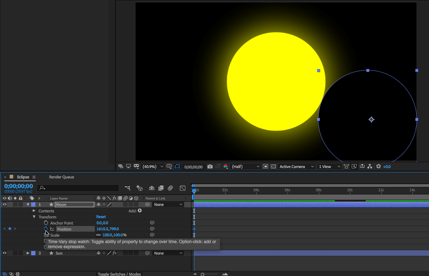Click Toggle Switches / Modes button
Viewport: 429px width, 276px height.
(x=120, y=274)
